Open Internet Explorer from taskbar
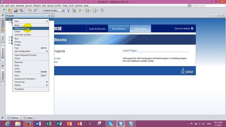The width and height of the screenshot is (226, 127). point(7,124)
